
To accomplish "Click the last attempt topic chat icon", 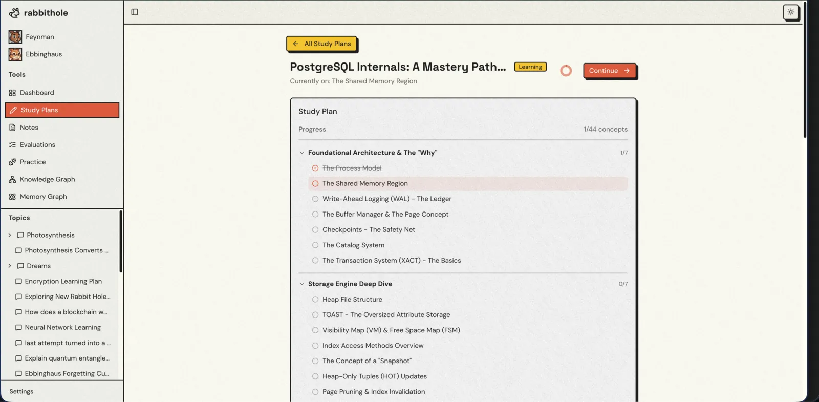I will pyautogui.click(x=18, y=343).
